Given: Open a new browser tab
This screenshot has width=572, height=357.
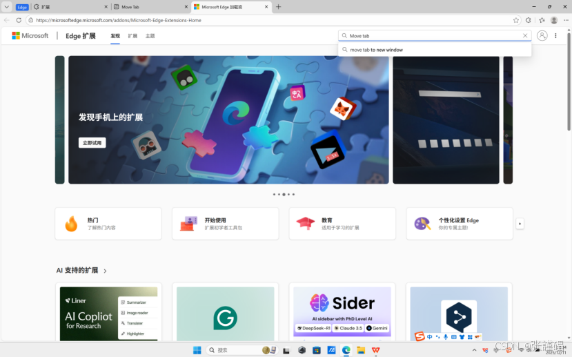Looking at the screenshot, I should [278, 7].
